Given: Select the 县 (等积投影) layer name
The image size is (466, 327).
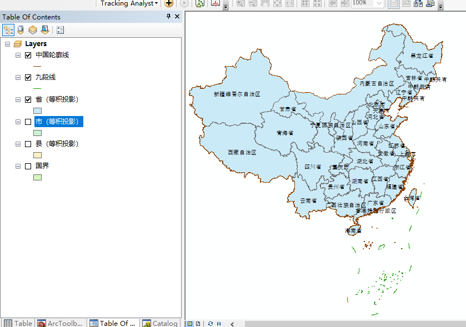Looking at the screenshot, I should (57, 144).
